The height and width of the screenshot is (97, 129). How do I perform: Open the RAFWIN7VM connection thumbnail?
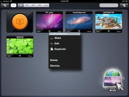(x=109, y=22)
